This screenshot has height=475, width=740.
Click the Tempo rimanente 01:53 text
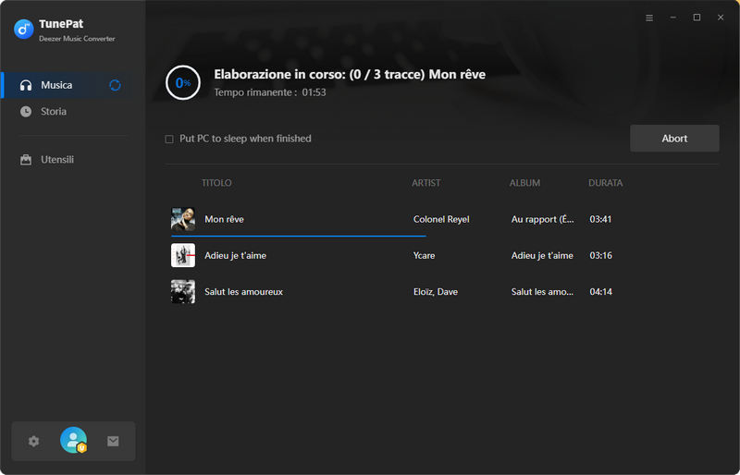tap(270, 92)
